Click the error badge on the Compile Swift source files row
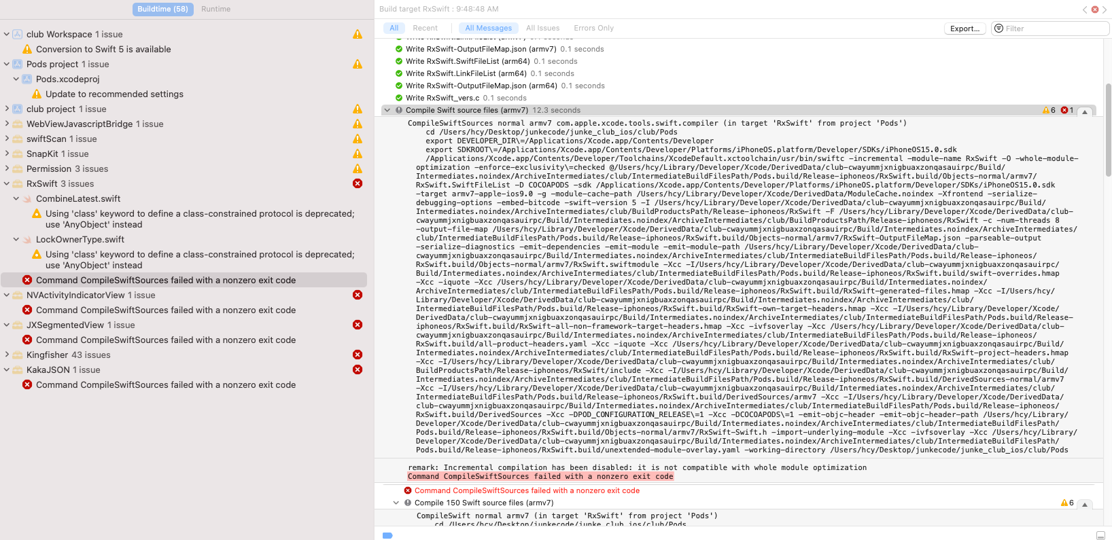This screenshot has width=1112, height=540. (x=1067, y=110)
